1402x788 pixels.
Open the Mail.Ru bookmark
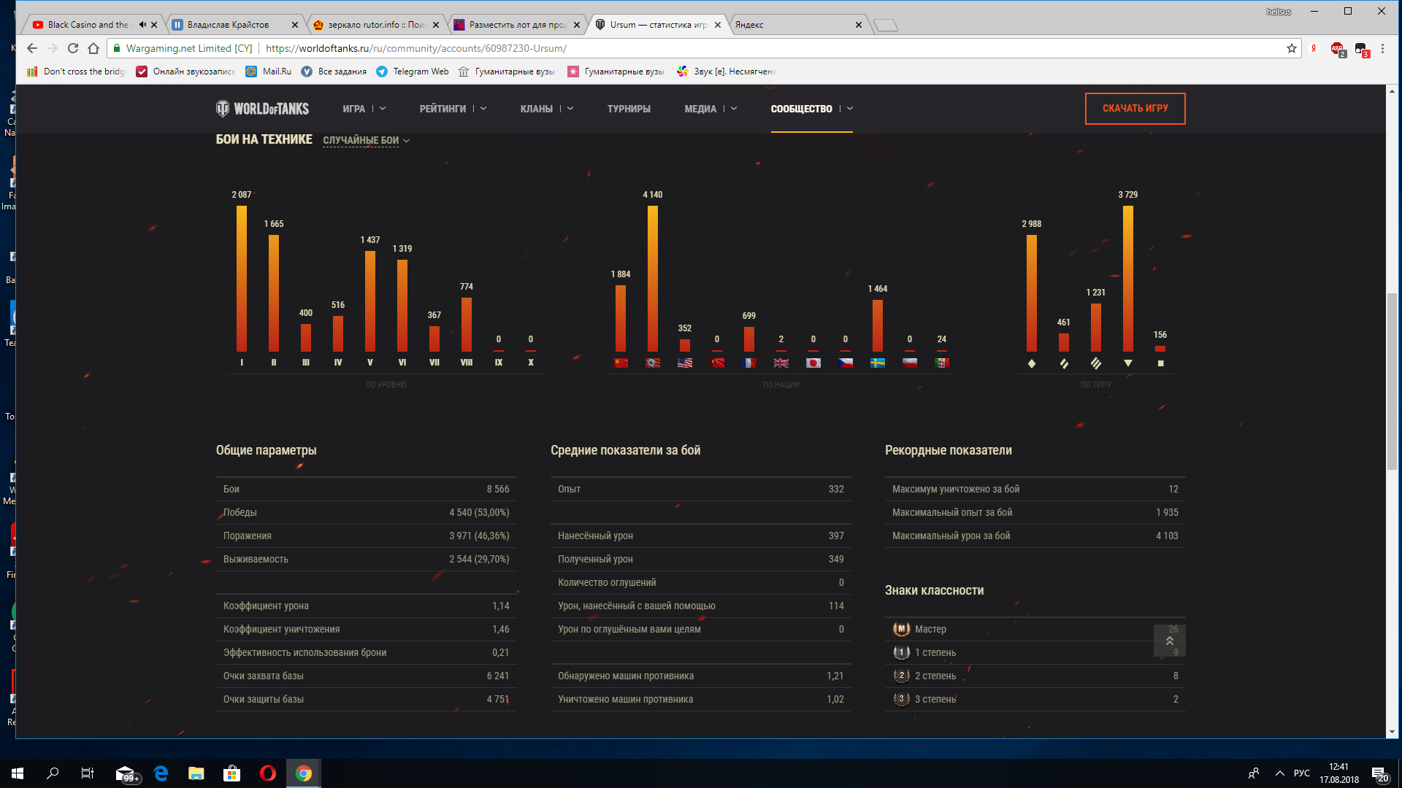pyautogui.click(x=269, y=72)
